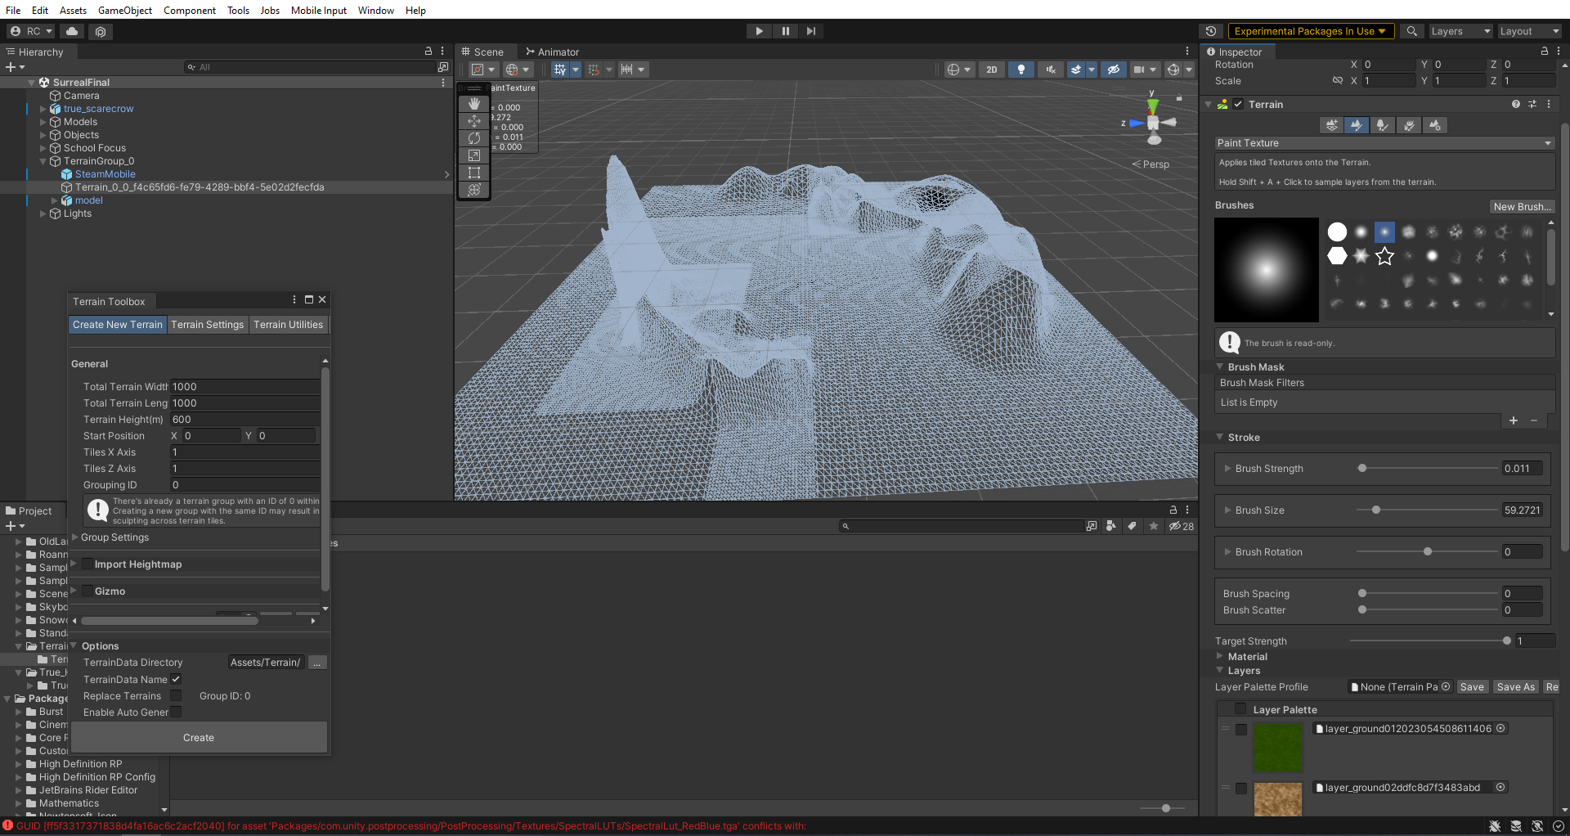Click the Create terrain button

199,738
